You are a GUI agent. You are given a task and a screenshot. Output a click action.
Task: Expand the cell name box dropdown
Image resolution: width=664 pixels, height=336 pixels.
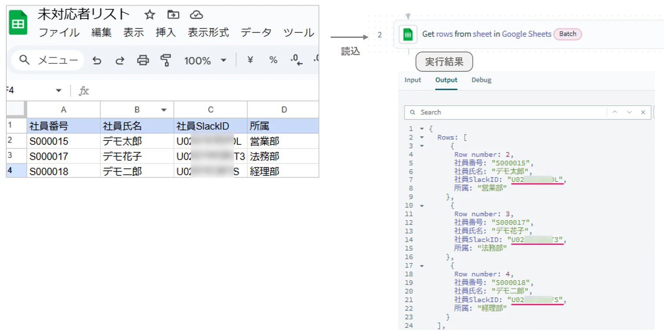tap(59, 91)
